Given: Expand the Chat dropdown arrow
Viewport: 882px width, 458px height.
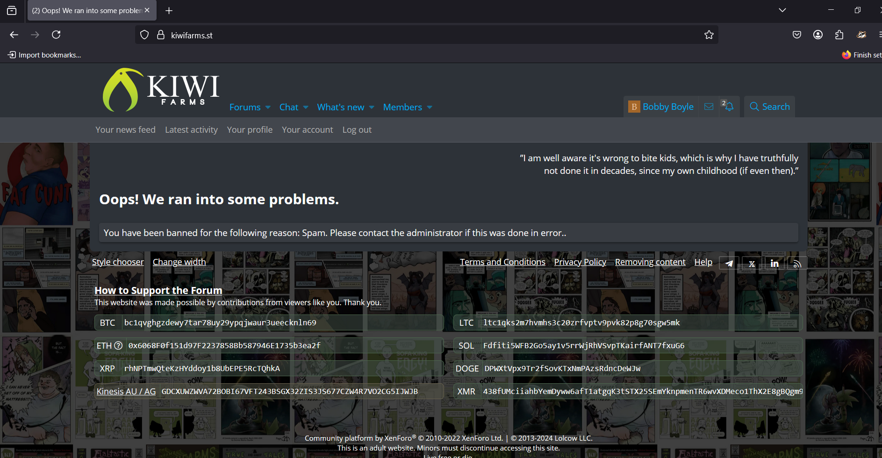Looking at the screenshot, I should click(306, 107).
